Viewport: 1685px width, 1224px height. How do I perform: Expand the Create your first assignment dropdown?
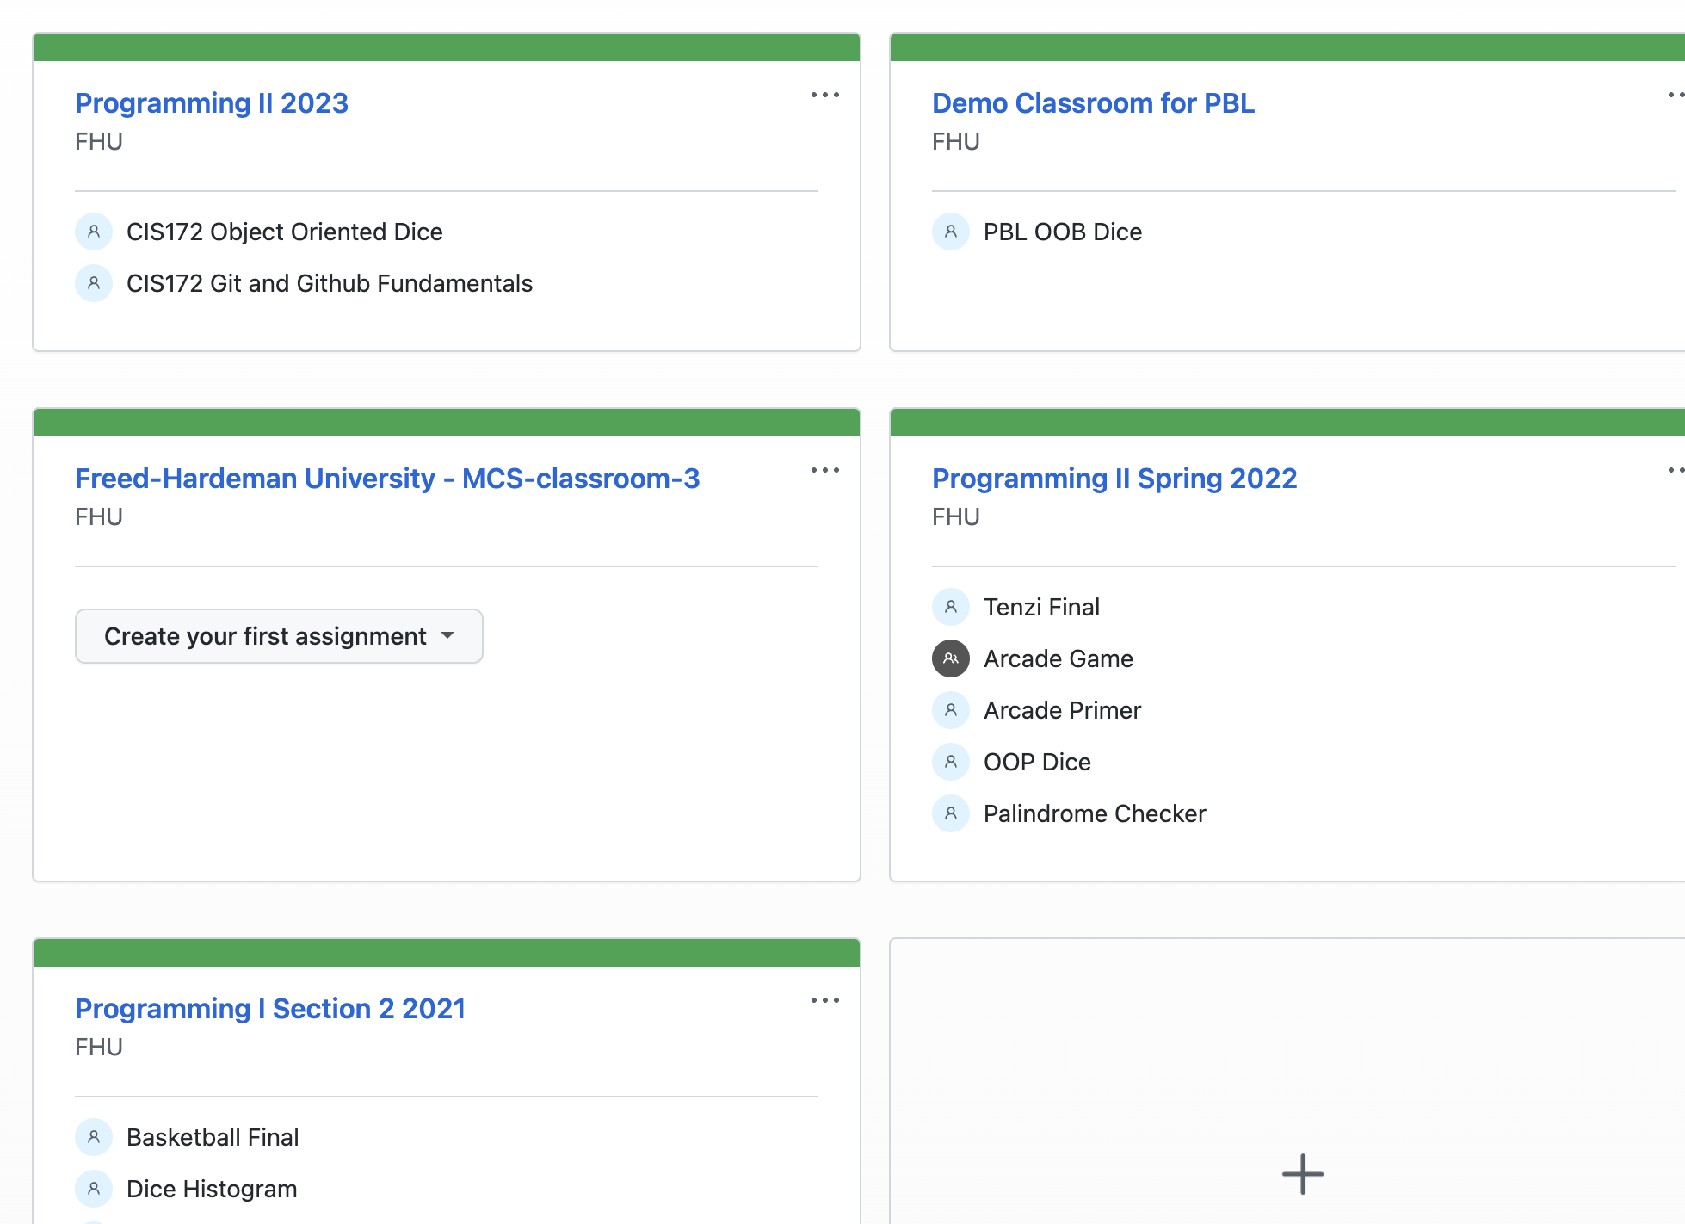click(x=279, y=636)
